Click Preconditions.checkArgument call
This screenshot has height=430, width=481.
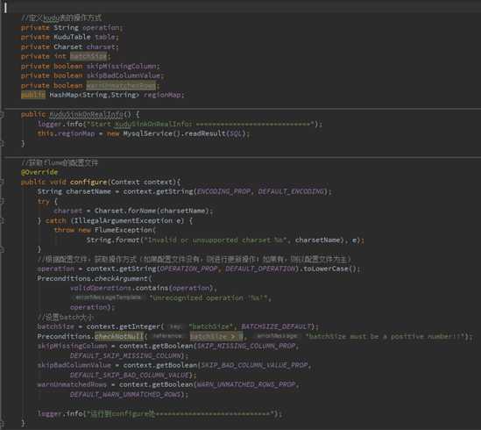(92, 279)
